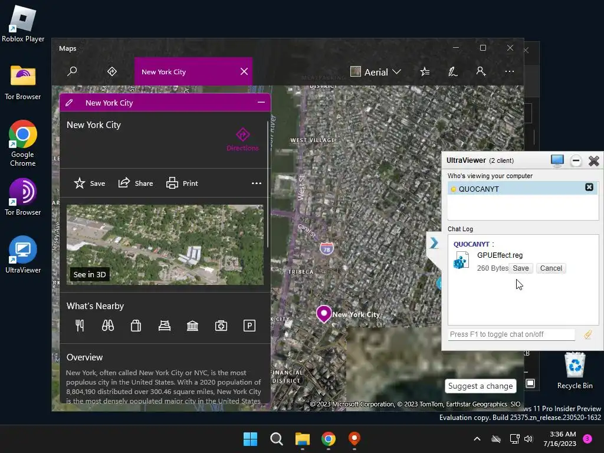The image size is (604, 453).
Task: Print the New York City map
Action: [182, 183]
